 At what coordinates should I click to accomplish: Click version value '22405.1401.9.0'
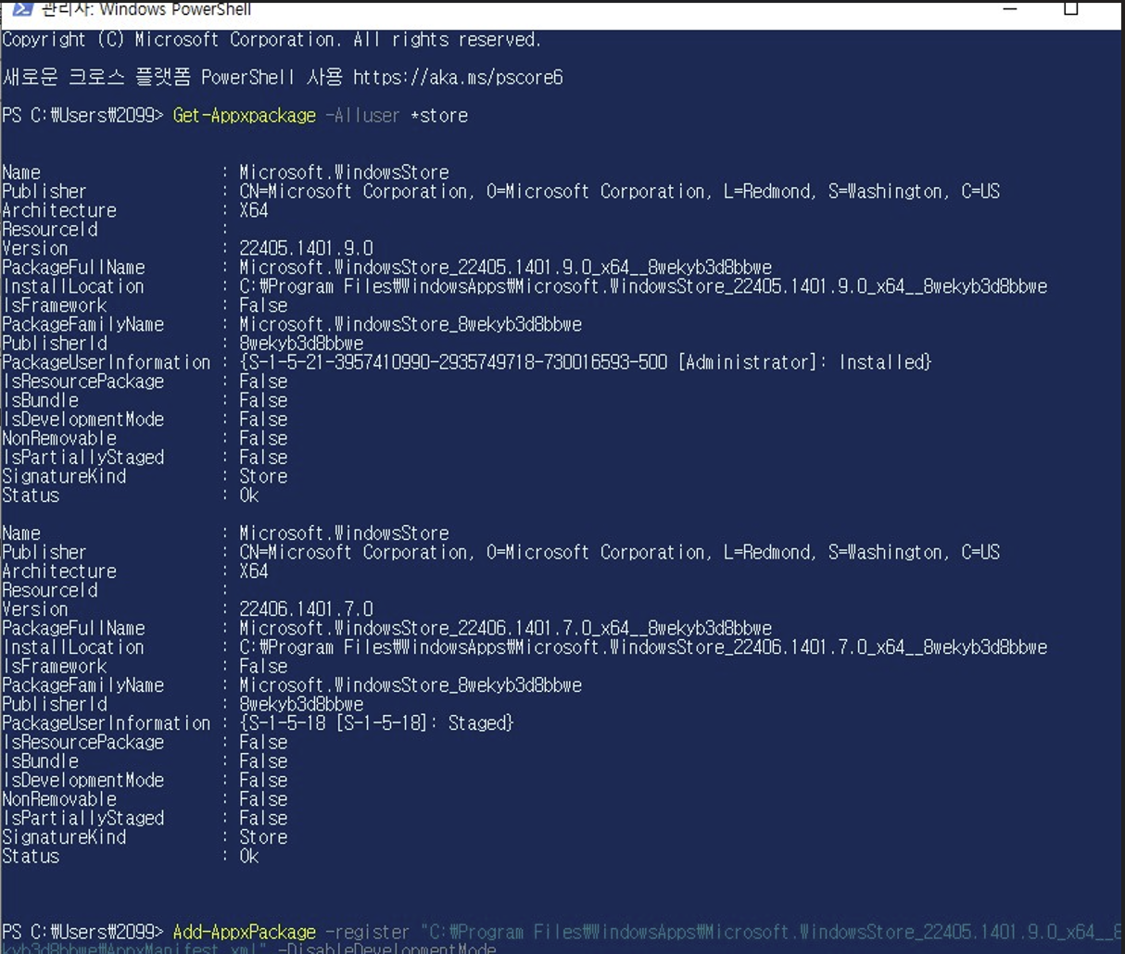[306, 248]
